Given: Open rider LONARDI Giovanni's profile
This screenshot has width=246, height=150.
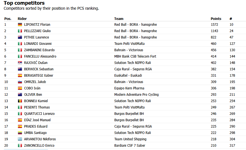Looking at the screenshot, I should pyautogui.click(x=38, y=44).
